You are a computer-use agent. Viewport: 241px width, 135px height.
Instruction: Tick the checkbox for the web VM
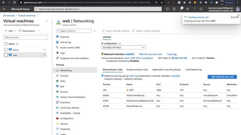6,55
